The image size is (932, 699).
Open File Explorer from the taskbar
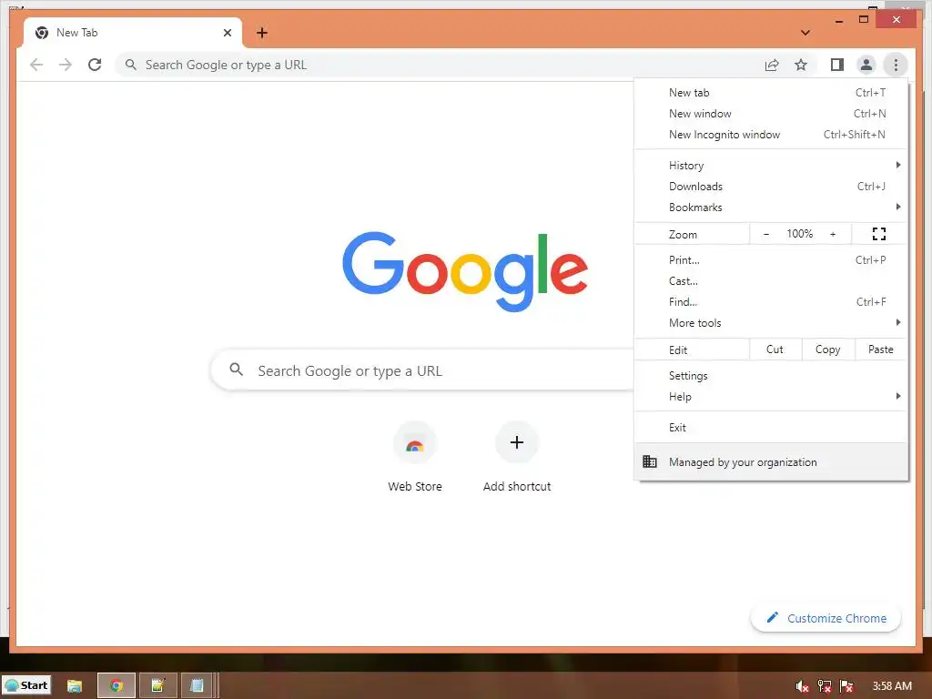point(75,685)
